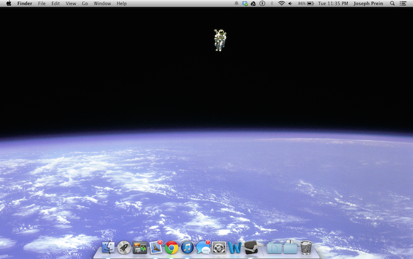Open the Go menu

tap(84, 4)
